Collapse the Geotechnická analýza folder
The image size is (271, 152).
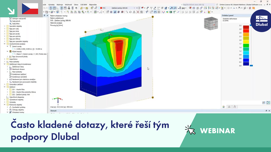pyautogui.click(x=5, y=44)
